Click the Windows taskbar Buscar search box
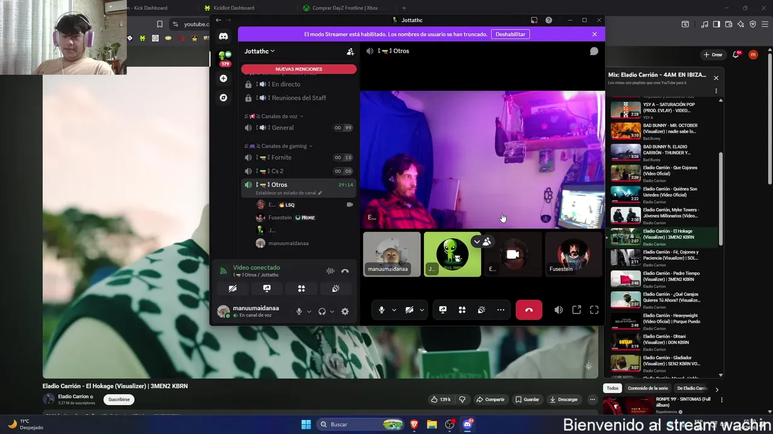773x434 pixels. tap(361, 424)
